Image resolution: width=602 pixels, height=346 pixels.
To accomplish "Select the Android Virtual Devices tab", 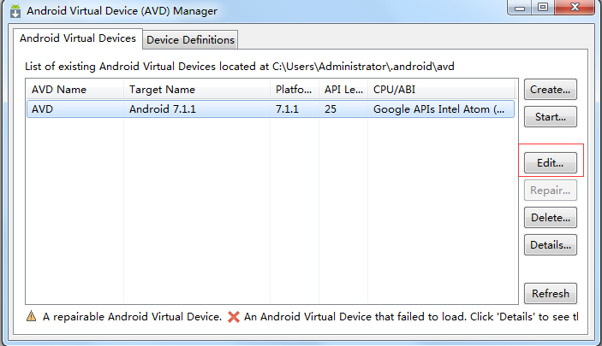I will tap(78, 38).
